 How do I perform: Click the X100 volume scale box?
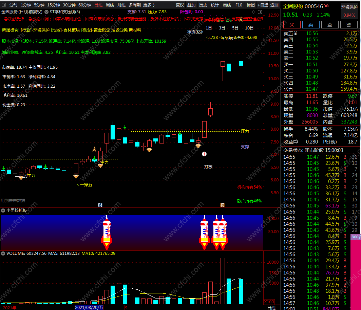(x=269, y=302)
